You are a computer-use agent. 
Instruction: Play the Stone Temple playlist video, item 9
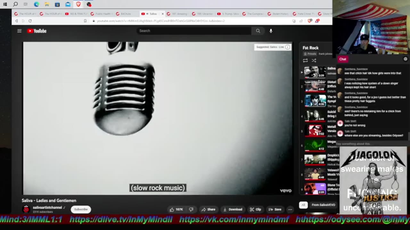[x=315, y=188]
